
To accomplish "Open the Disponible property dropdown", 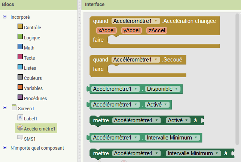I will point(163,89).
